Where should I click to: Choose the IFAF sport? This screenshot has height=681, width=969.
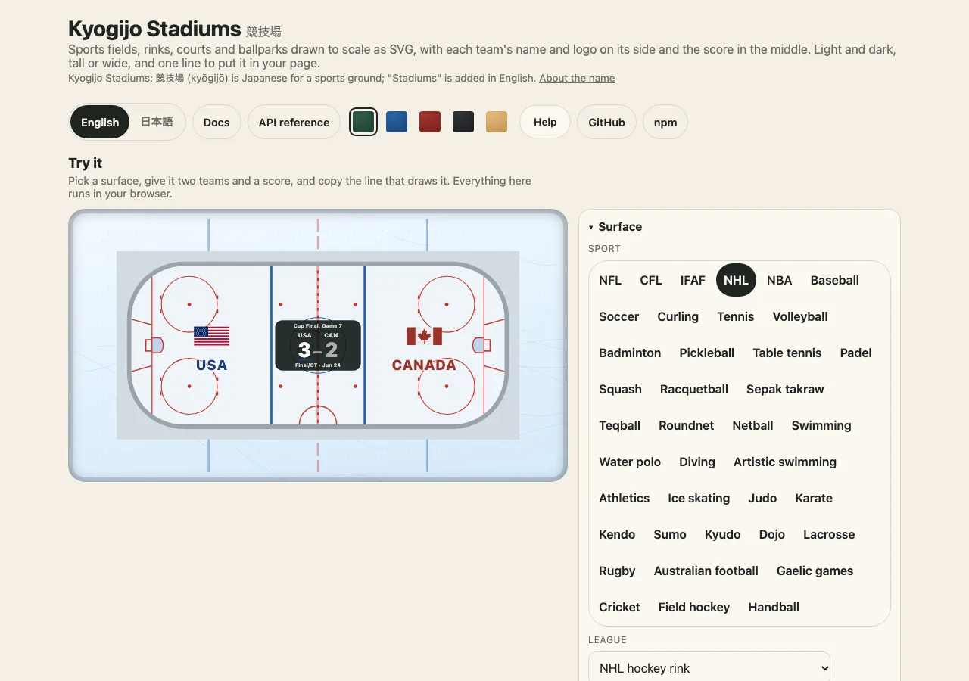coord(693,280)
